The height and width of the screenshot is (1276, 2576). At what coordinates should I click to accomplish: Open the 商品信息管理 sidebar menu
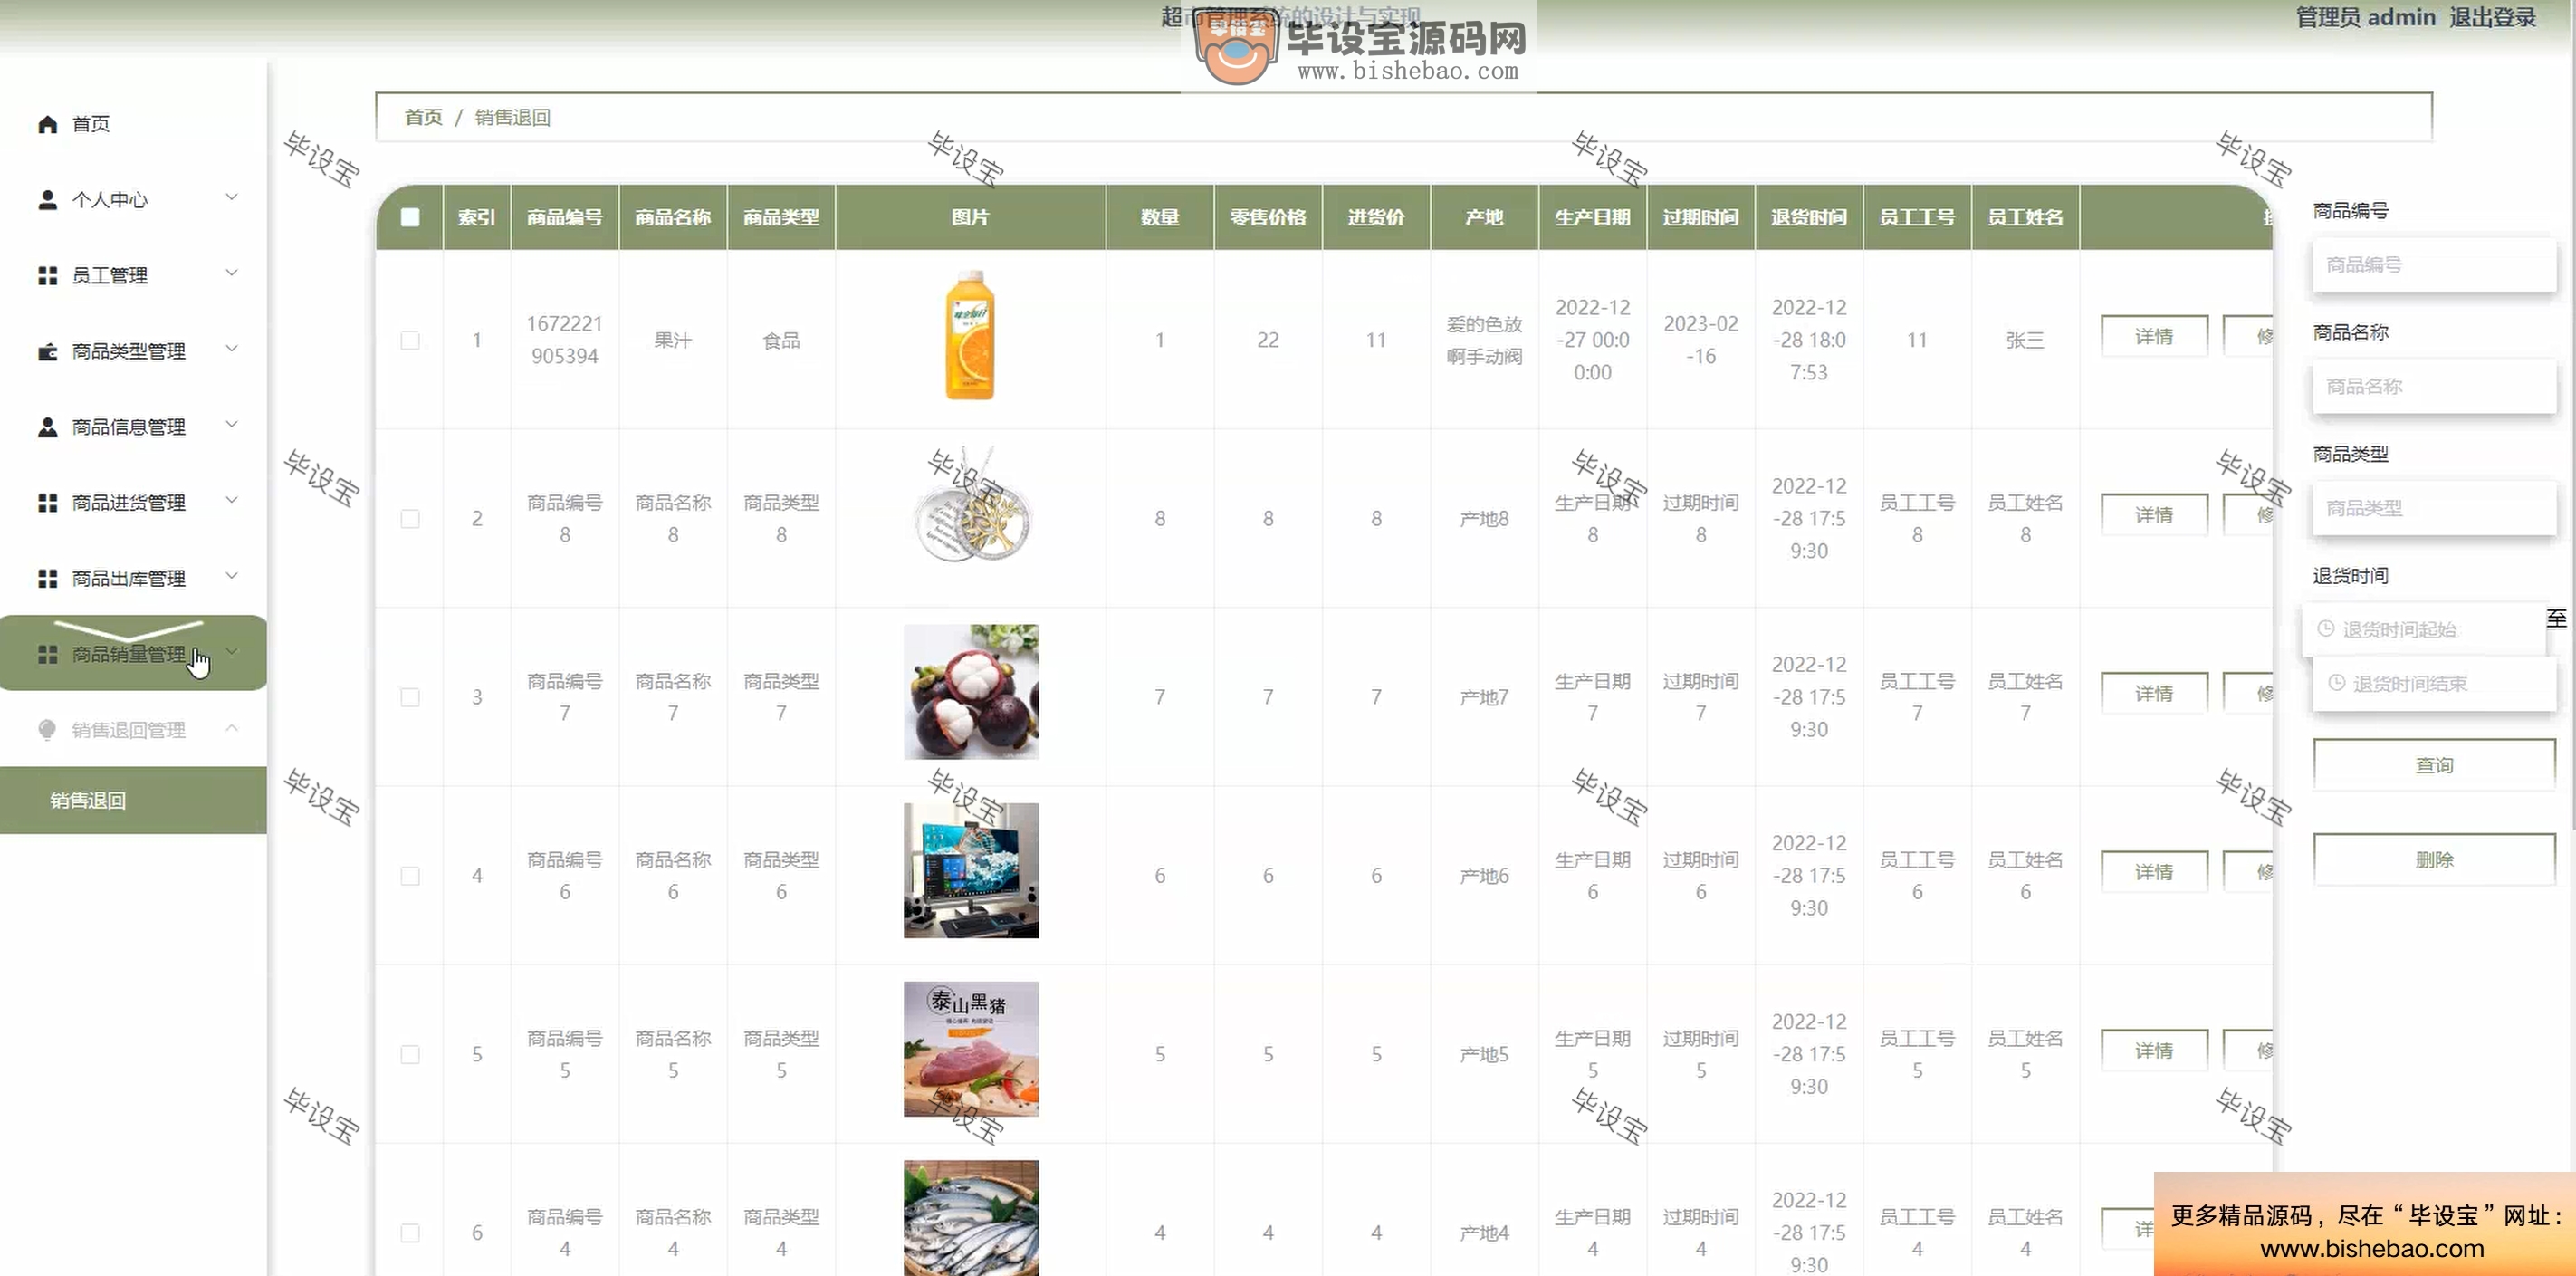(133, 427)
